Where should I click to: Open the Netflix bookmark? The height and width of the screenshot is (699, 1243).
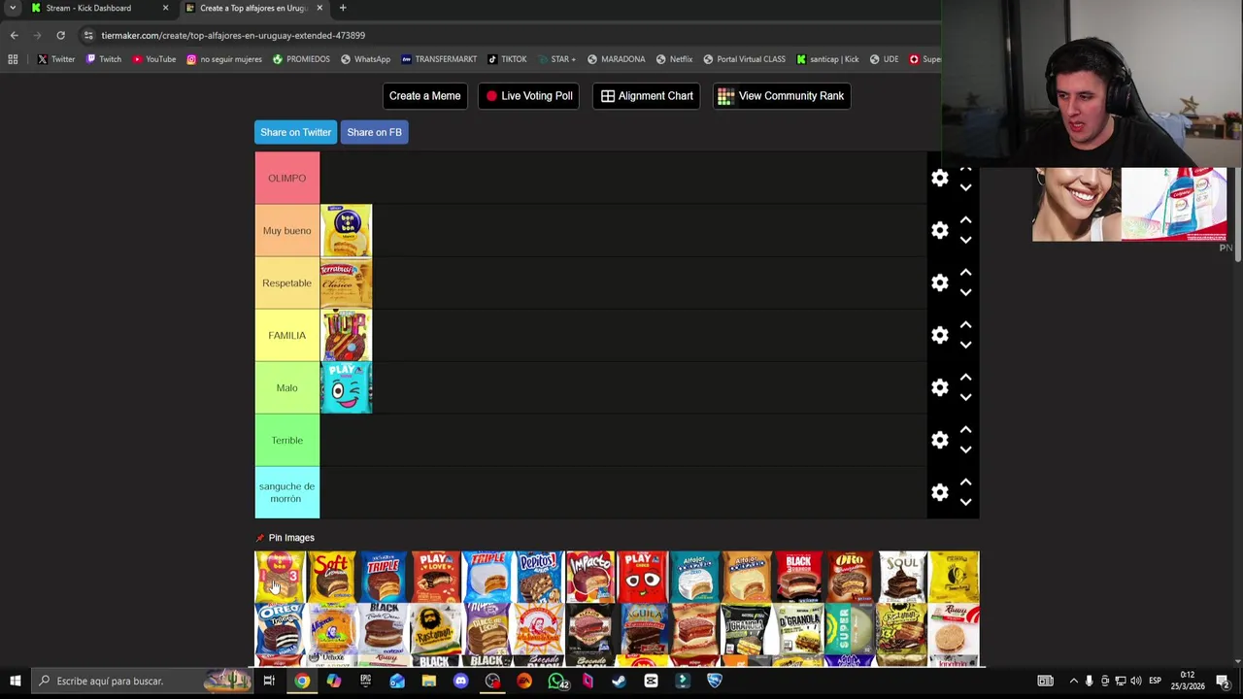click(674, 59)
